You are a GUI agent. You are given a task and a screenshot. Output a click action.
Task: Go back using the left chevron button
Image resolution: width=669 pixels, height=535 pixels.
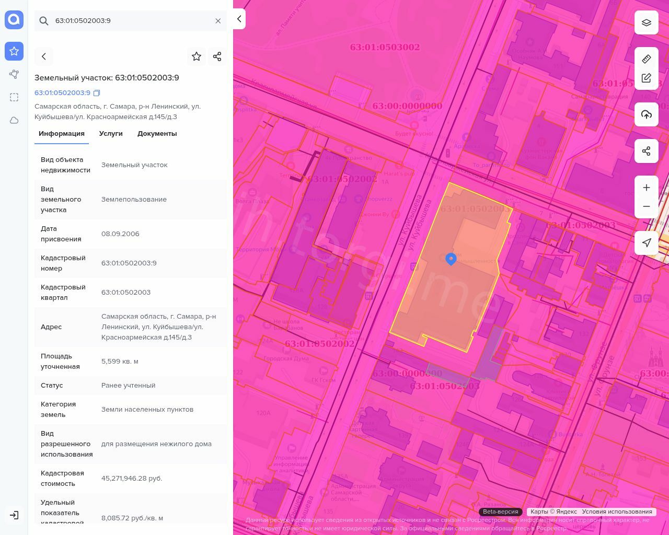point(44,56)
